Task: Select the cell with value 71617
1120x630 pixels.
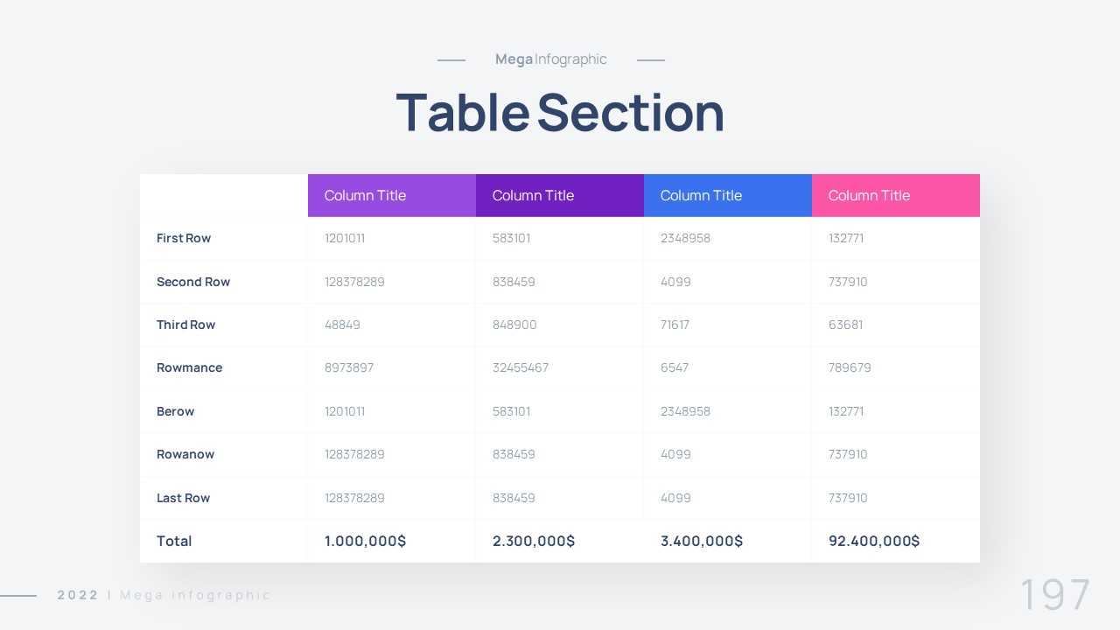Action: click(x=675, y=325)
